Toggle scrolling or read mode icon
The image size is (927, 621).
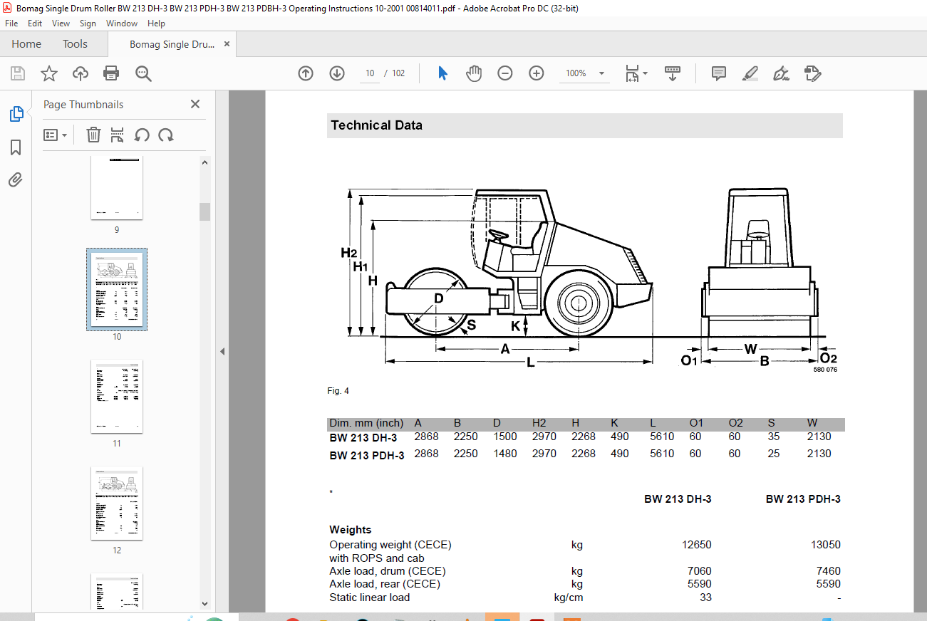coord(673,73)
